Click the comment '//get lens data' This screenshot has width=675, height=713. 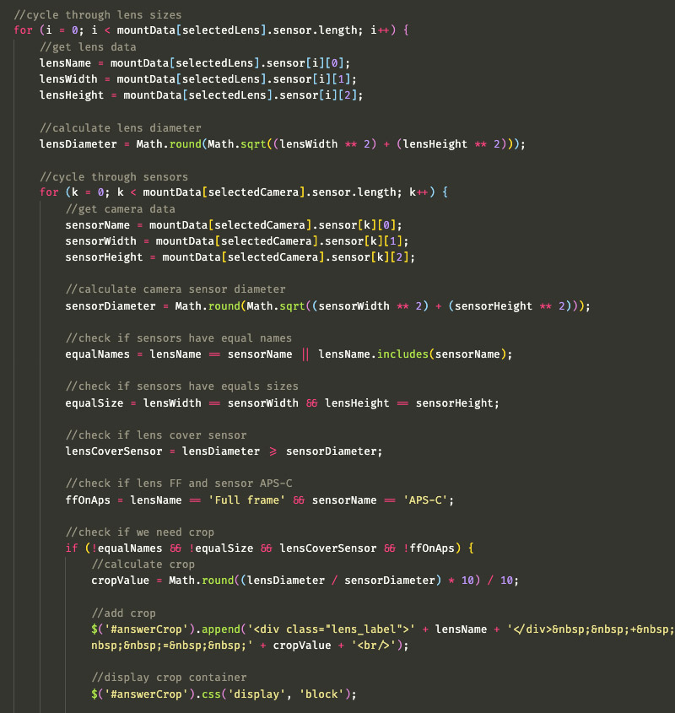88,47
